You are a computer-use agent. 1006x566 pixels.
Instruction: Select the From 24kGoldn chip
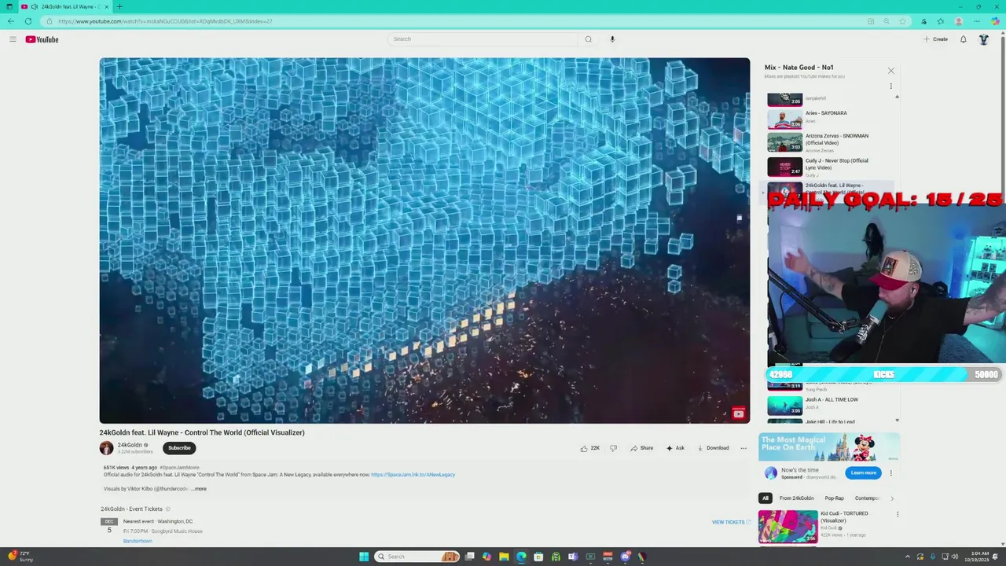pyautogui.click(x=796, y=498)
